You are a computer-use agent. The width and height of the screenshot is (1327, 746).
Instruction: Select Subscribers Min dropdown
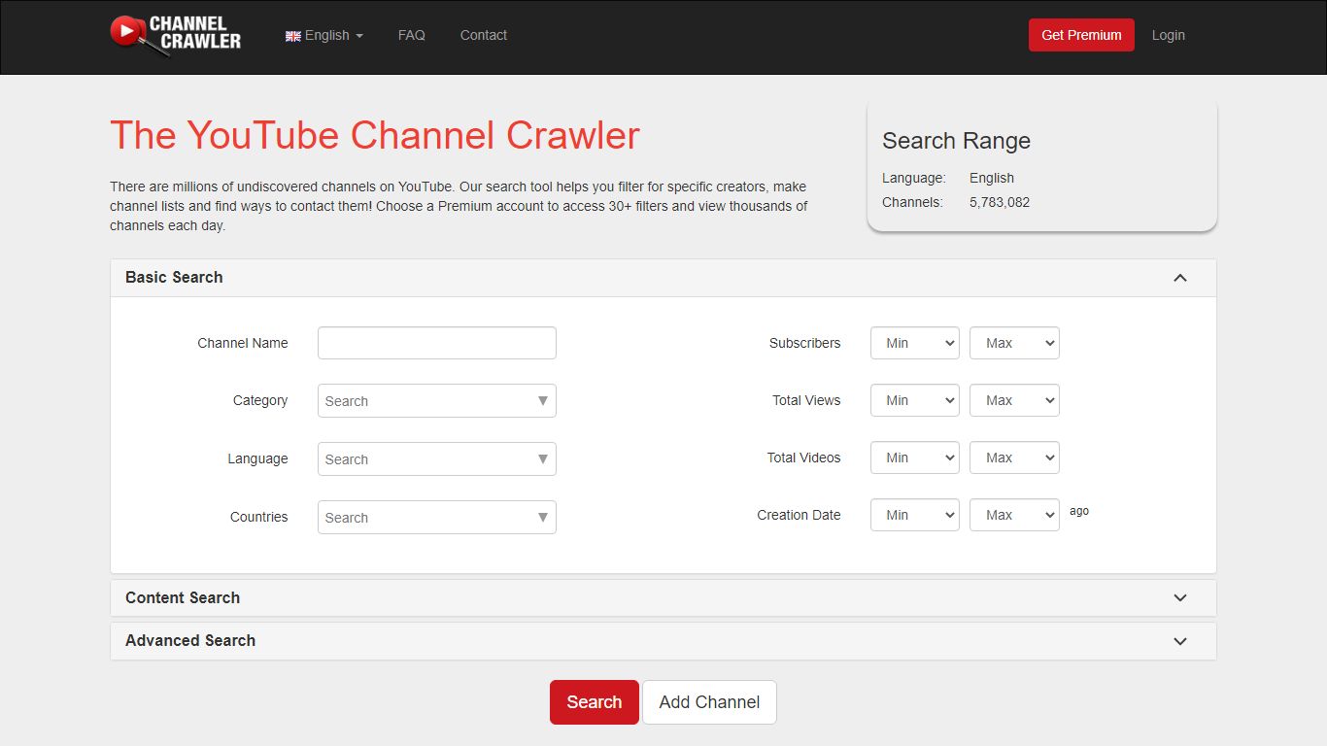tap(915, 343)
